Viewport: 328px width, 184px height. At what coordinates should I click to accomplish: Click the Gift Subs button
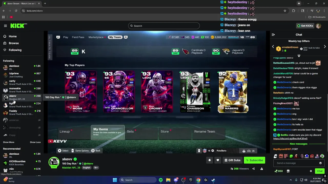[232, 160]
